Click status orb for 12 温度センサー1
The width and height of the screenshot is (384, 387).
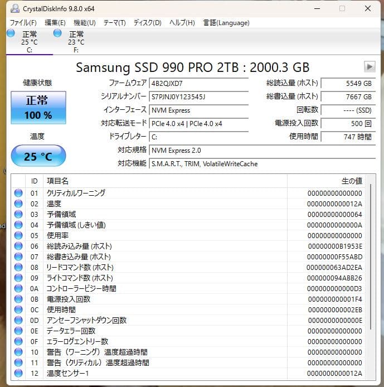point(18,374)
